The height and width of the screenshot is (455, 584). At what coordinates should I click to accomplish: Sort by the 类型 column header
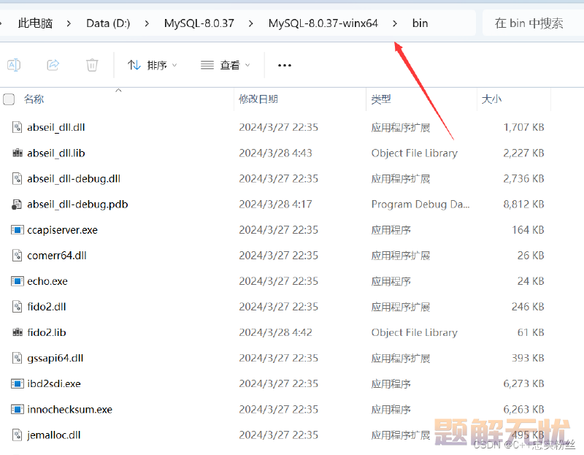(x=381, y=99)
